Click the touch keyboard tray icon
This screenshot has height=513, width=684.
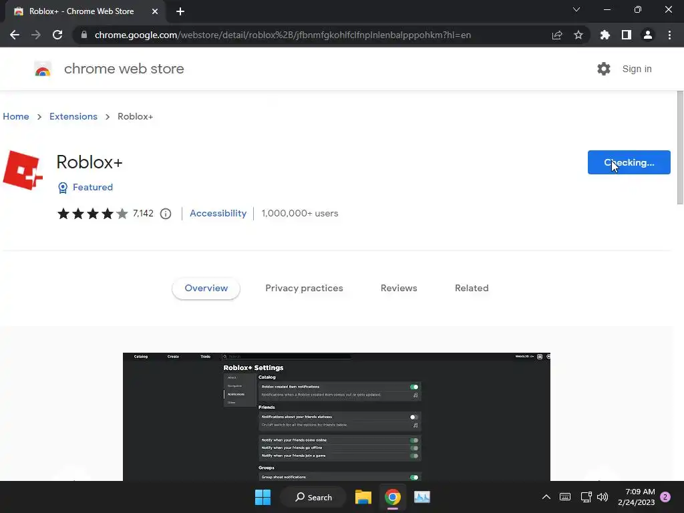(x=565, y=497)
